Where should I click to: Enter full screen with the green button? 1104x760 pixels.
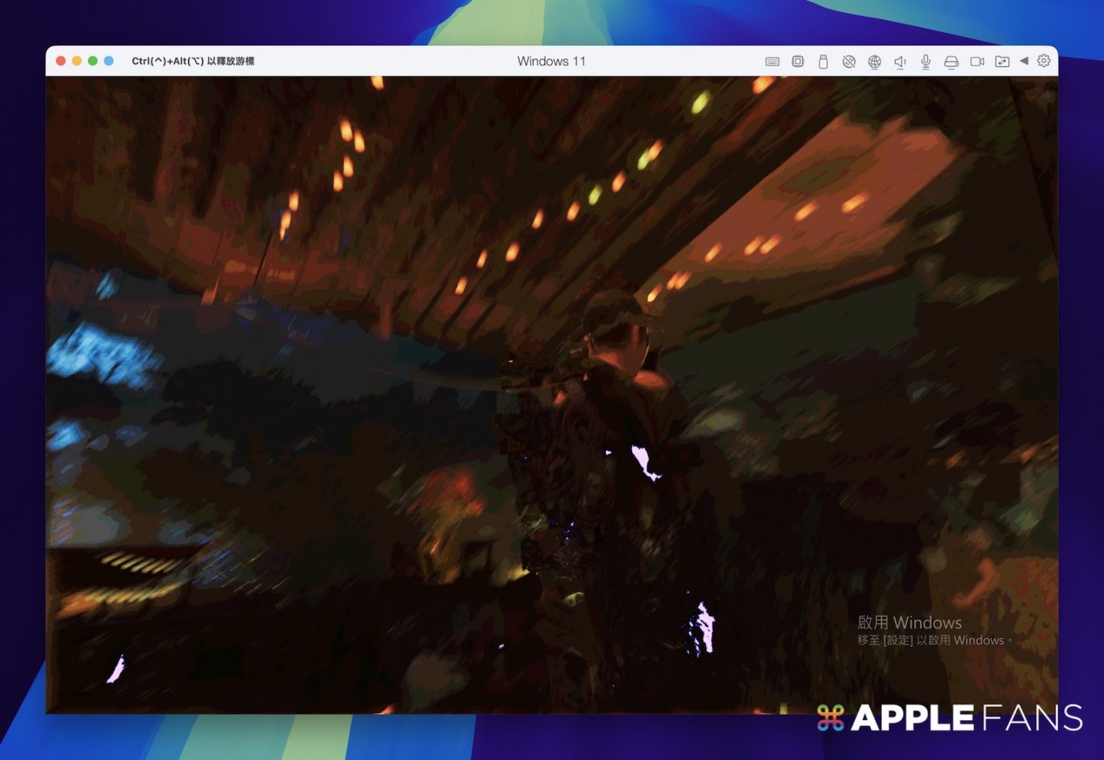[93, 61]
